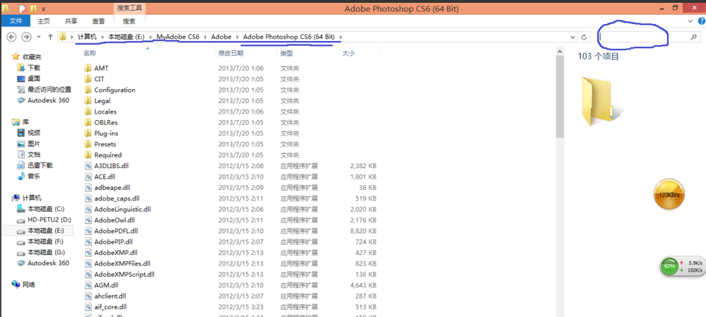
Task: Select the ACE.dll file icon
Action: tap(88, 177)
